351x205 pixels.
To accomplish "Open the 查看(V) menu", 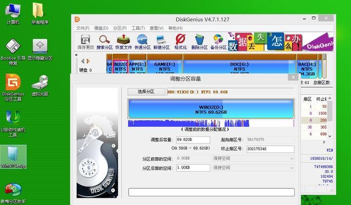I will pyautogui.click(x=156, y=28).
